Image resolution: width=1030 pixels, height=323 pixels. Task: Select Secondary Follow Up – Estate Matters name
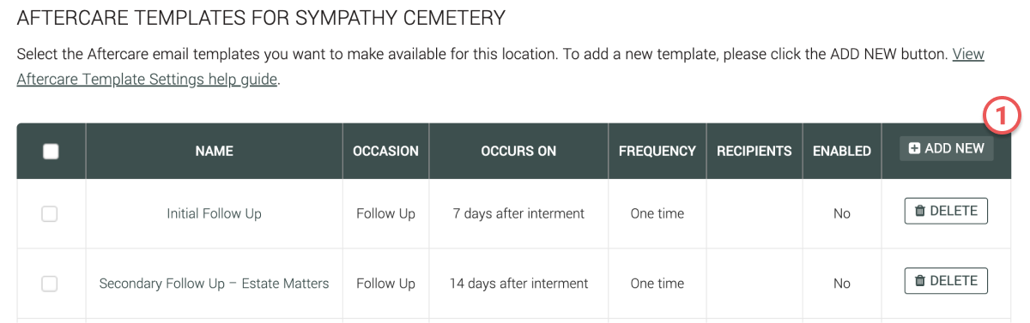[x=215, y=284]
